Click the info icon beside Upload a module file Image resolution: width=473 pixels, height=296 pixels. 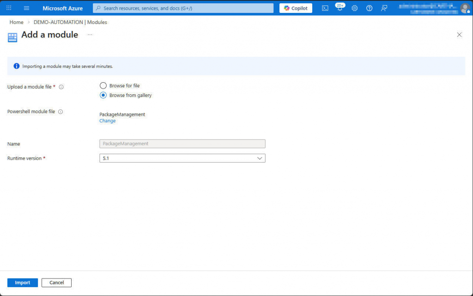(61, 86)
